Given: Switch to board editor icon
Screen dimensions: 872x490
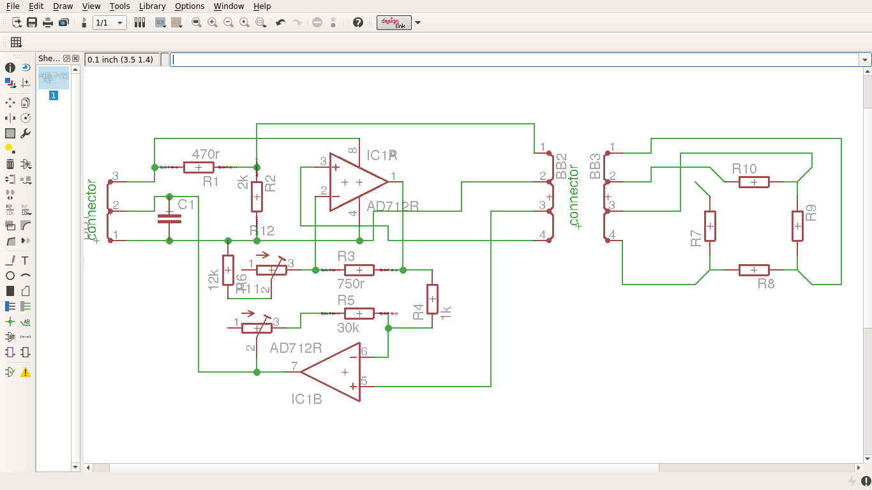Looking at the screenshot, I should 84,22.
